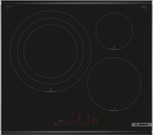The height and width of the screenshot is (135, 153).
Task: Click the INDUCTION label at top left
Action: (x=9, y=7)
